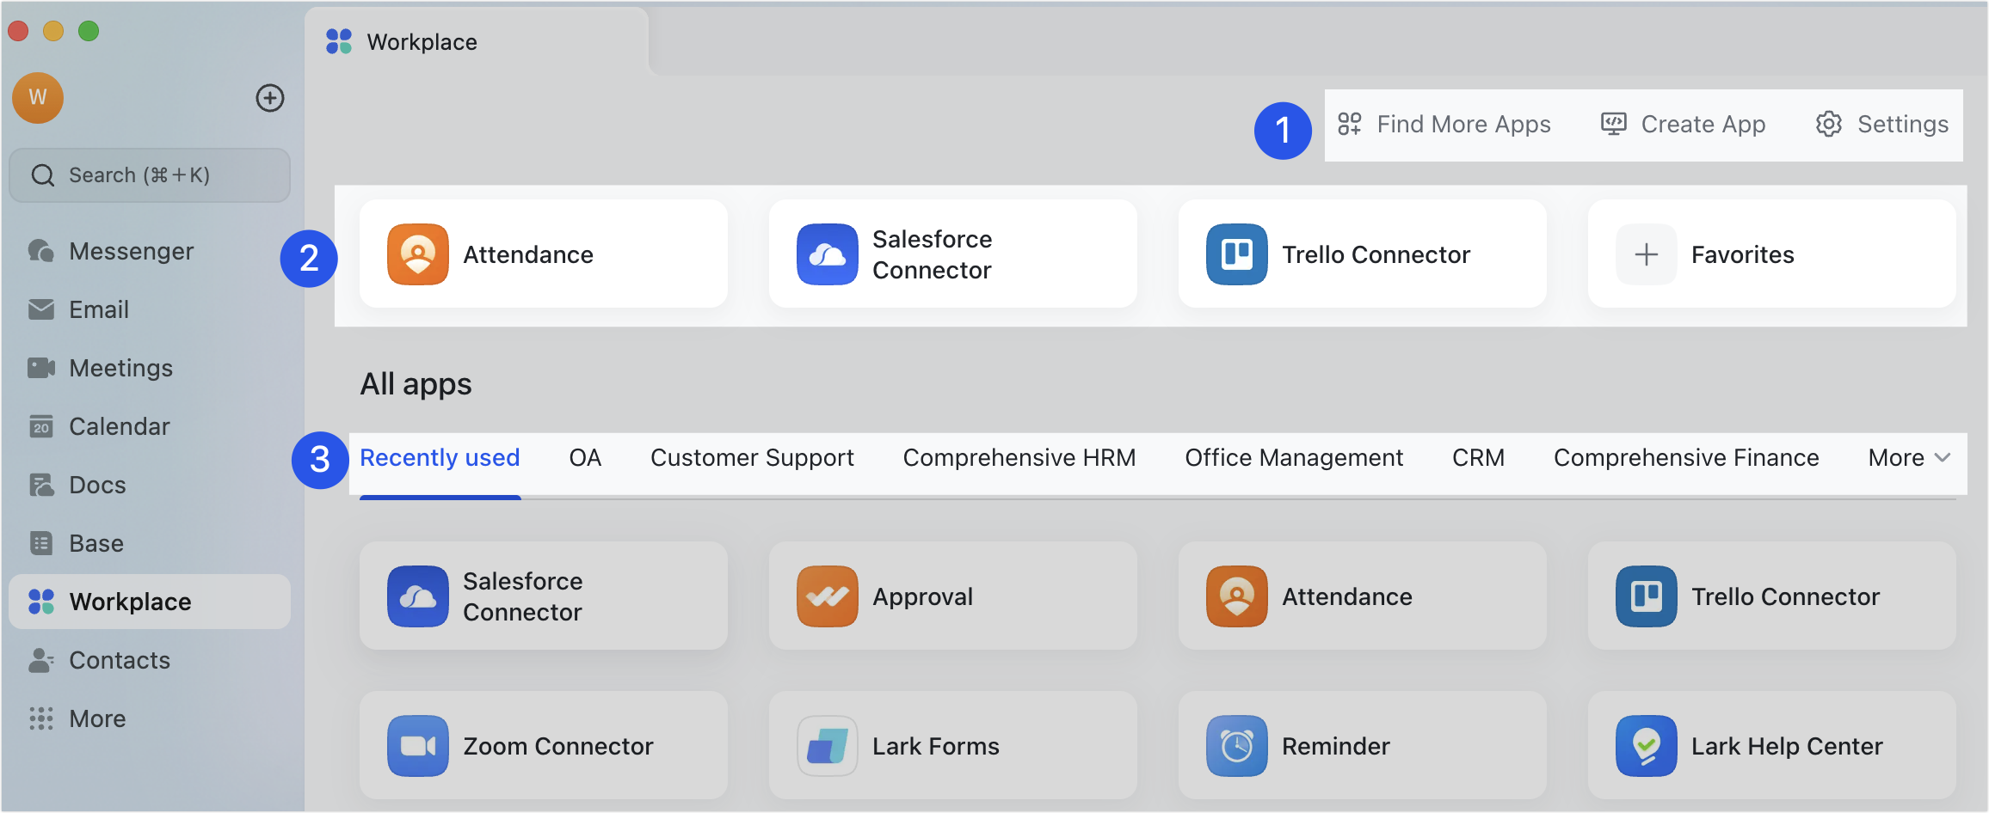Open the Workplace tab at the top
This screenshot has width=1989, height=813.
point(422,41)
